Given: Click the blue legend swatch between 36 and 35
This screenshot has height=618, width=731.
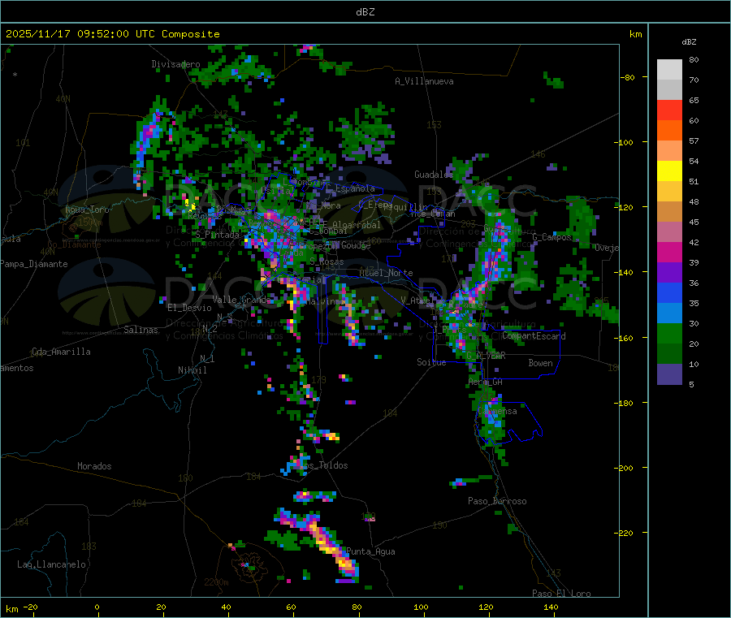Looking at the screenshot, I should [x=669, y=292].
